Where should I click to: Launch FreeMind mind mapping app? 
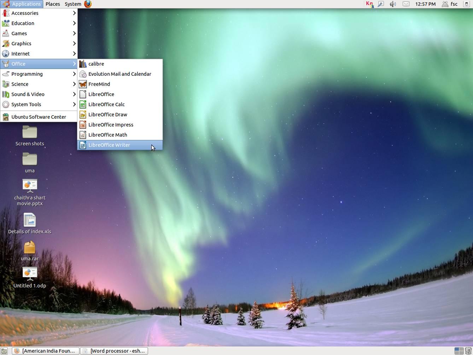pyautogui.click(x=99, y=84)
